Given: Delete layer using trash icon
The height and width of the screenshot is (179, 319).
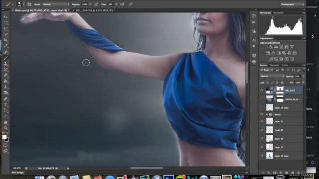Looking at the screenshot, I should click(x=299, y=173).
